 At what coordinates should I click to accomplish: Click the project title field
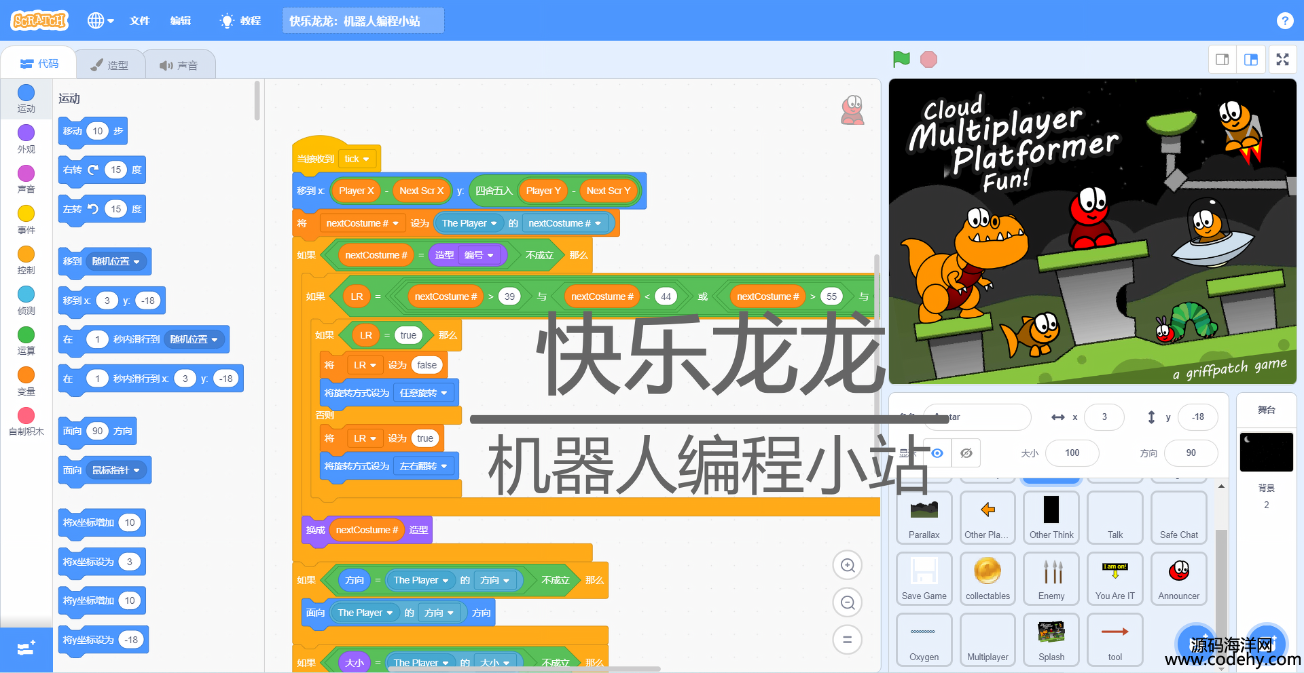(x=363, y=20)
